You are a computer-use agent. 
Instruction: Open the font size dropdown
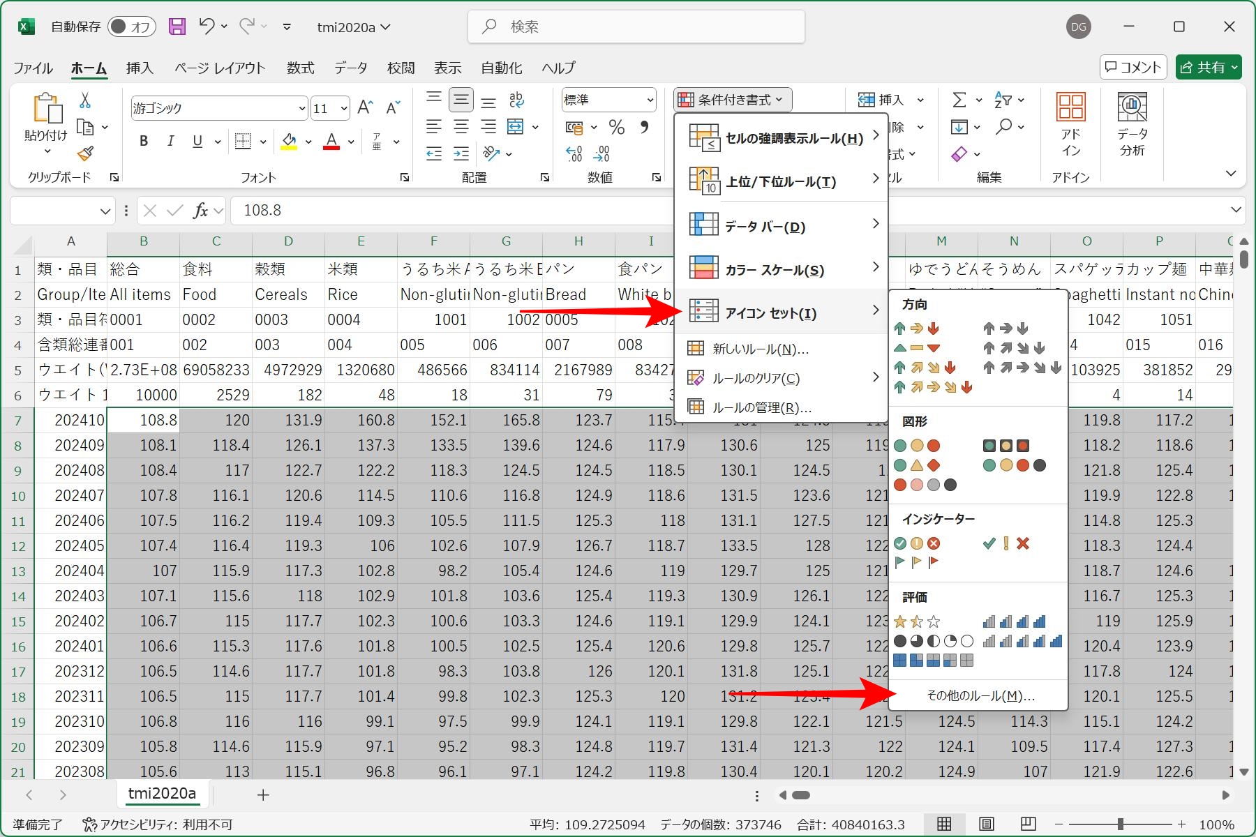tap(344, 108)
